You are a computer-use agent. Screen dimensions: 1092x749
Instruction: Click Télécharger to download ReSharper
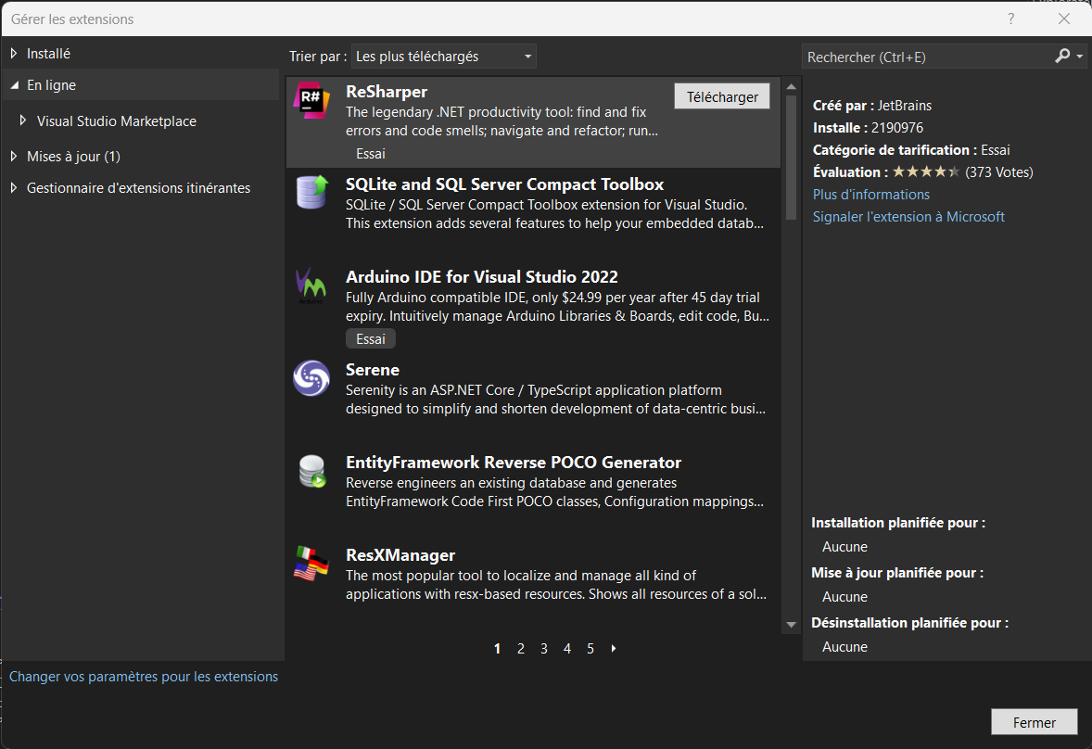coord(722,96)
